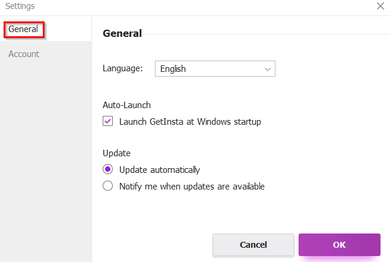Image resolution: width=390 pixels, height=262 pixels.
Task: Click the "Launch GetInsta at Windows startup" label
Action: 190,122
